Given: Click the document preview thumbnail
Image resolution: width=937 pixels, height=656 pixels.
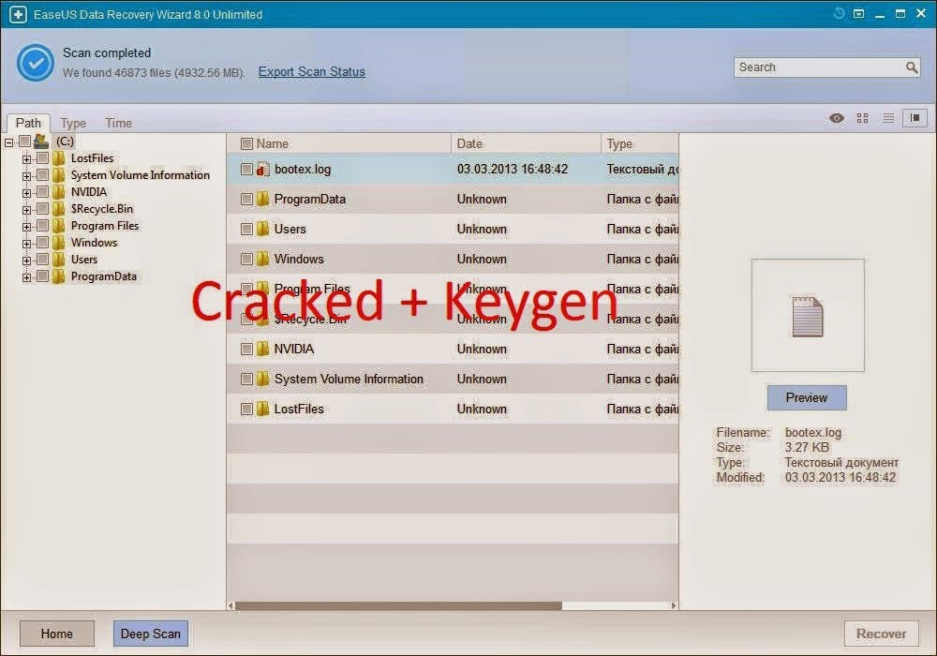Looking at the screenshot, I should [808, 316].
